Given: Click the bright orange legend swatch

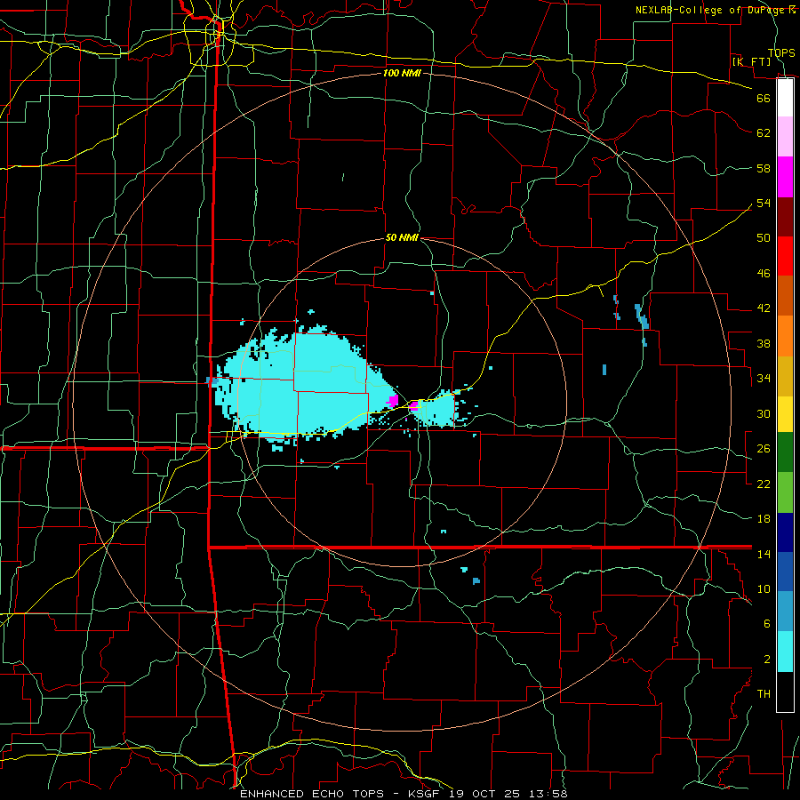Looking at the screenshot, I should [785, 336].
